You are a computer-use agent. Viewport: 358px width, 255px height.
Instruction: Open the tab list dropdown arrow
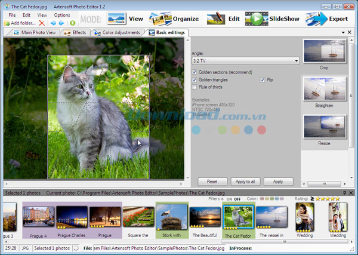343,32
